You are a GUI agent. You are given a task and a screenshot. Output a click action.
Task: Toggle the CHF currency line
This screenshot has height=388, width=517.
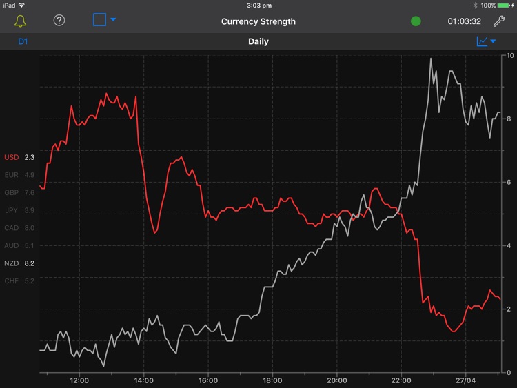[19, 281]
